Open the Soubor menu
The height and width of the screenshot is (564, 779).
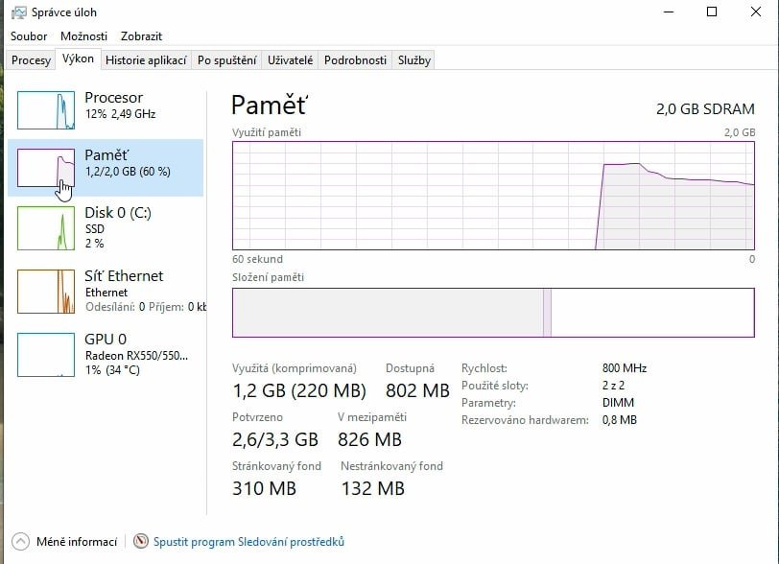tap(29, 35)
